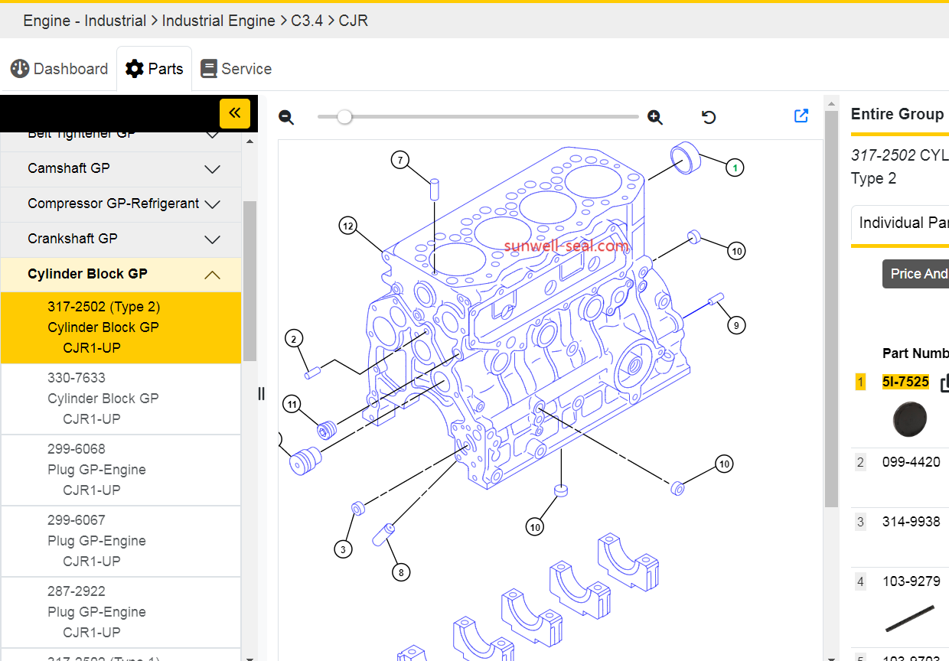Screen dimensions: 949x661
Task: Collapse the sidebar with the double chevron button
Action: [x=234, y=113]
